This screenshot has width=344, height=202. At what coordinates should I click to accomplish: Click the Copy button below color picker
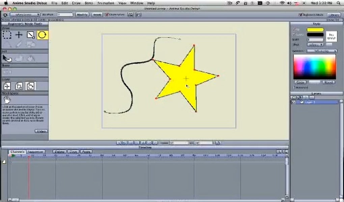point(300,82)
